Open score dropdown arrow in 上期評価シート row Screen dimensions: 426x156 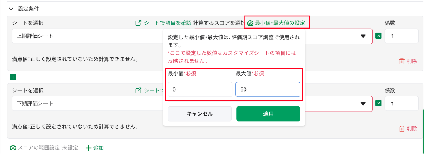[363, 36]
